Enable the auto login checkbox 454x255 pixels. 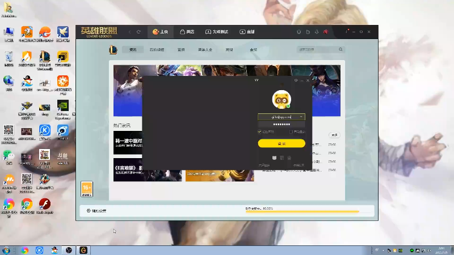pyautogui.click(x=291, y=132)
